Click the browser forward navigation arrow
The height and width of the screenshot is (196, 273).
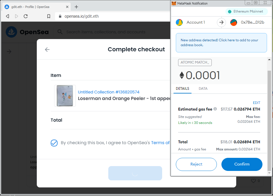point(16,16)
